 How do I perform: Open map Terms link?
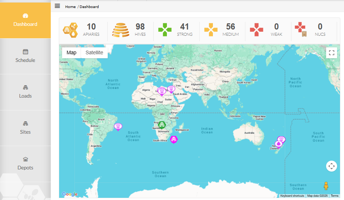(335, 196)
